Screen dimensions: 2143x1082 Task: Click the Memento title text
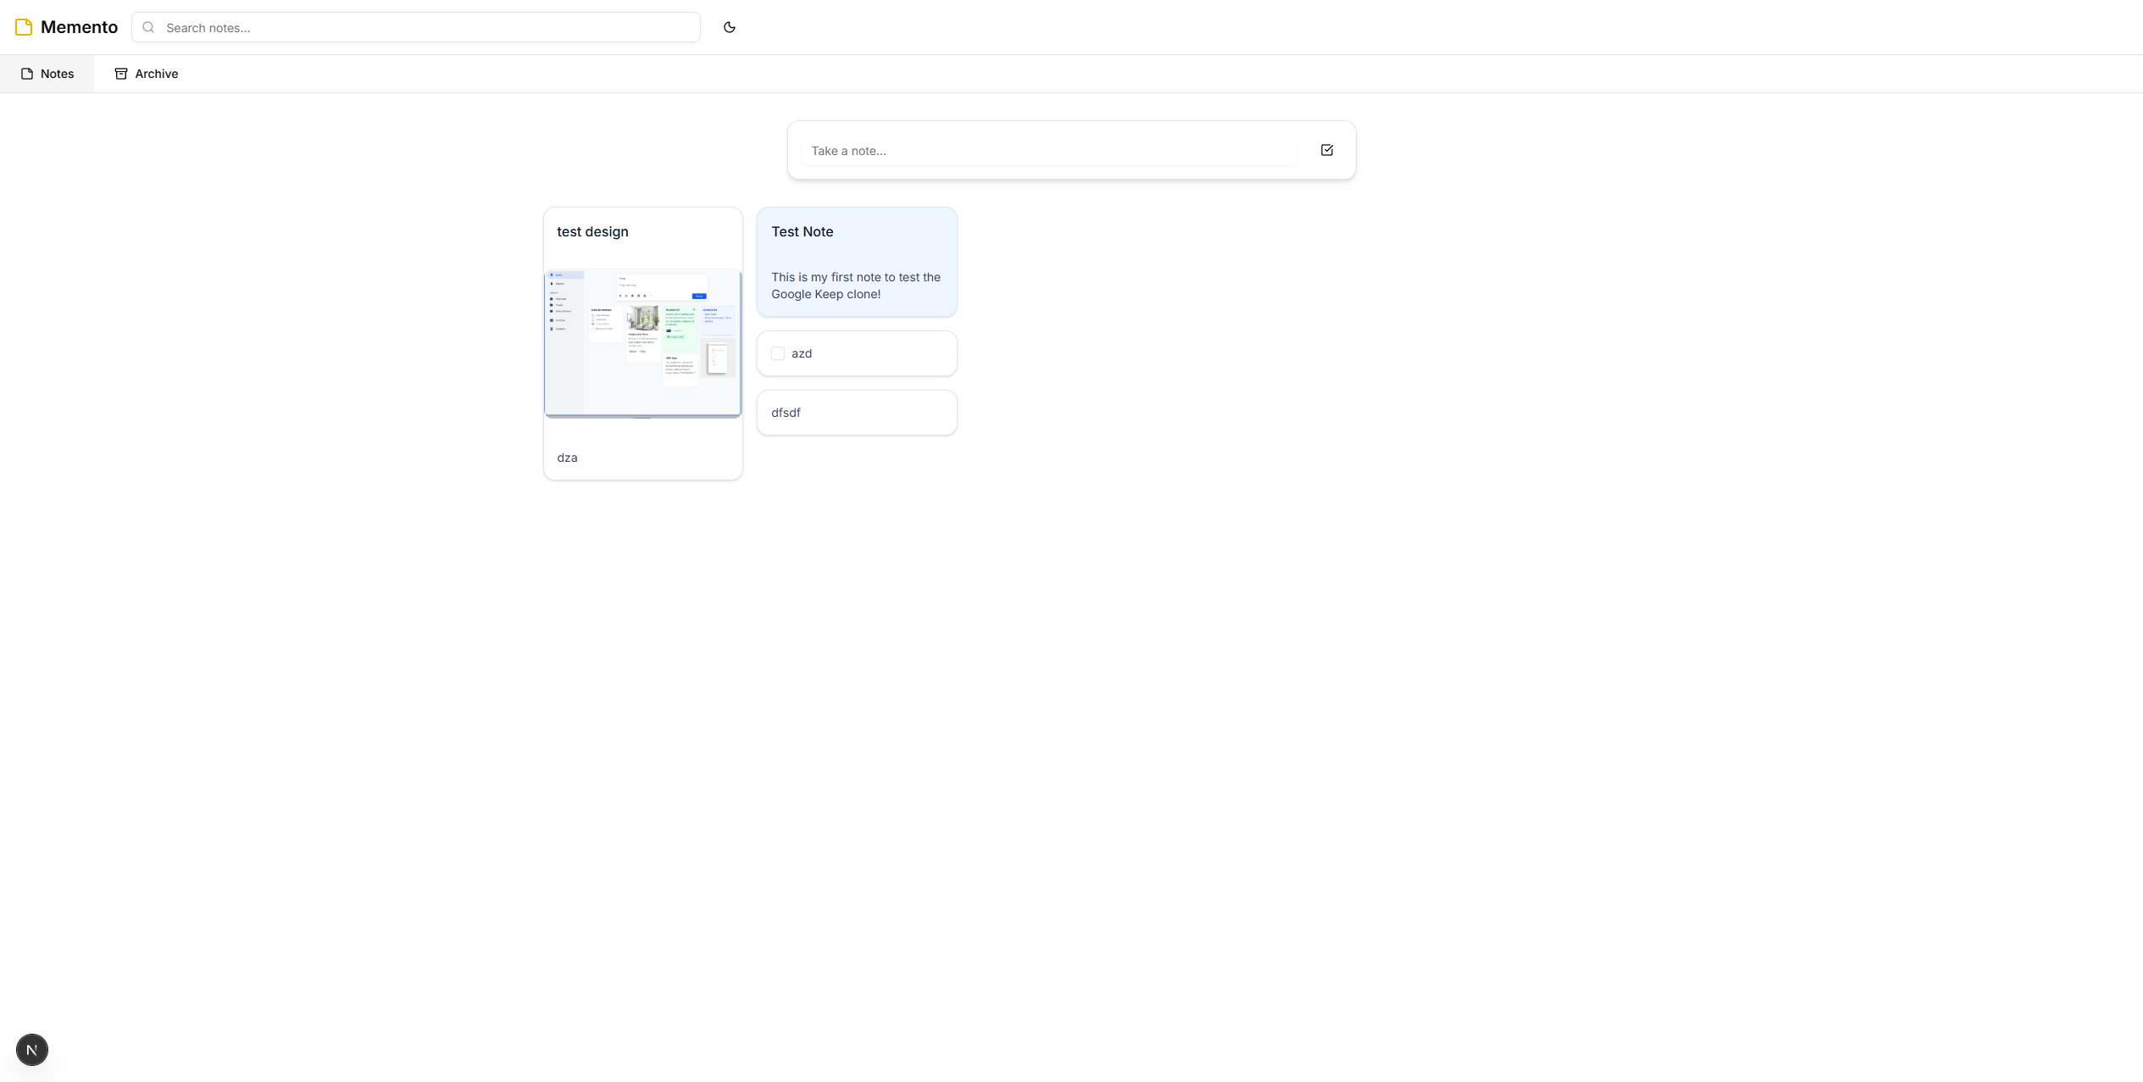(x=79, y=27)
